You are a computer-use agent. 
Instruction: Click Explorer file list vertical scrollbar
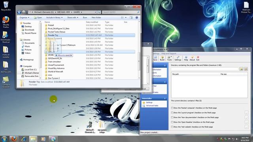[x=139, y=61]
